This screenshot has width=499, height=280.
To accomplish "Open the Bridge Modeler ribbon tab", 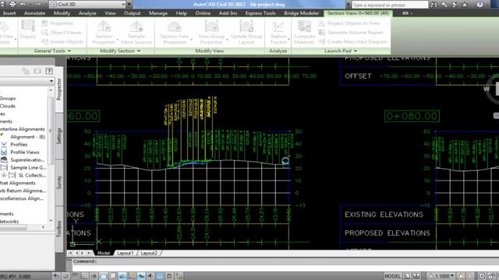I will point(302,13).
